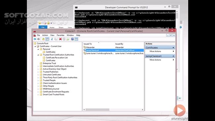Click the certificate list scrollbar left arrow

coord(84,110)
